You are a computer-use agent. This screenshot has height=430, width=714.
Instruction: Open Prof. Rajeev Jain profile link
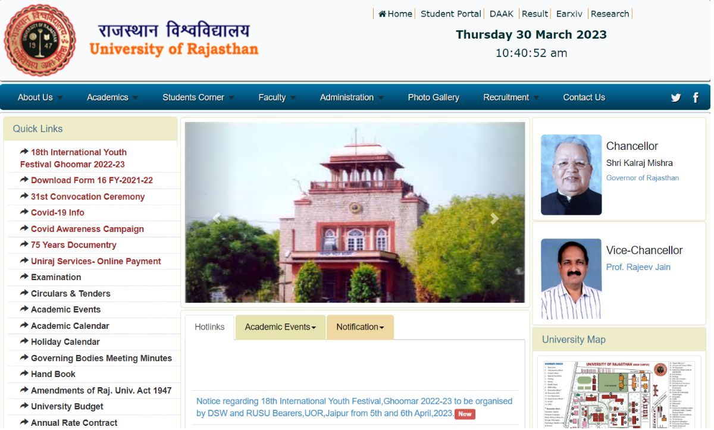point(638,267)
